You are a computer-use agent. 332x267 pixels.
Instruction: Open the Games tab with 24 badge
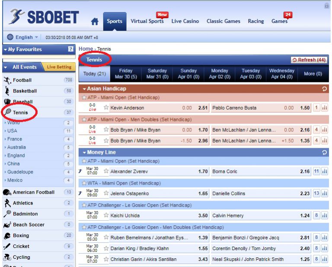click(280, 21)
